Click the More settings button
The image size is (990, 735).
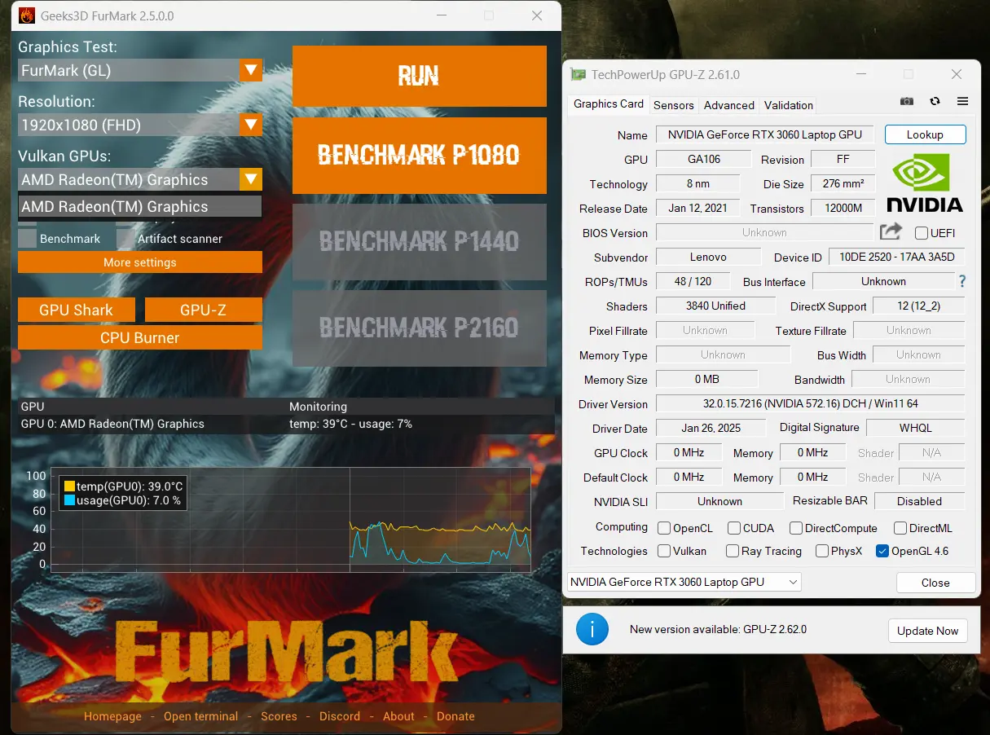[x=139, y=262]
